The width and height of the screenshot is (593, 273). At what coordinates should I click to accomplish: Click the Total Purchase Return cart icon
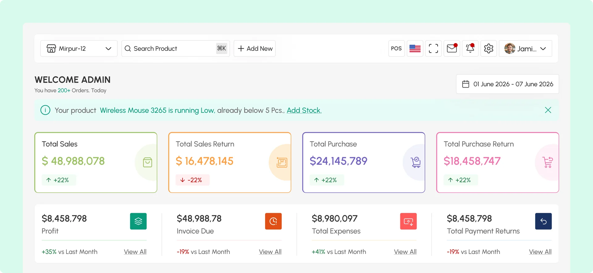(x=548, y=162)
